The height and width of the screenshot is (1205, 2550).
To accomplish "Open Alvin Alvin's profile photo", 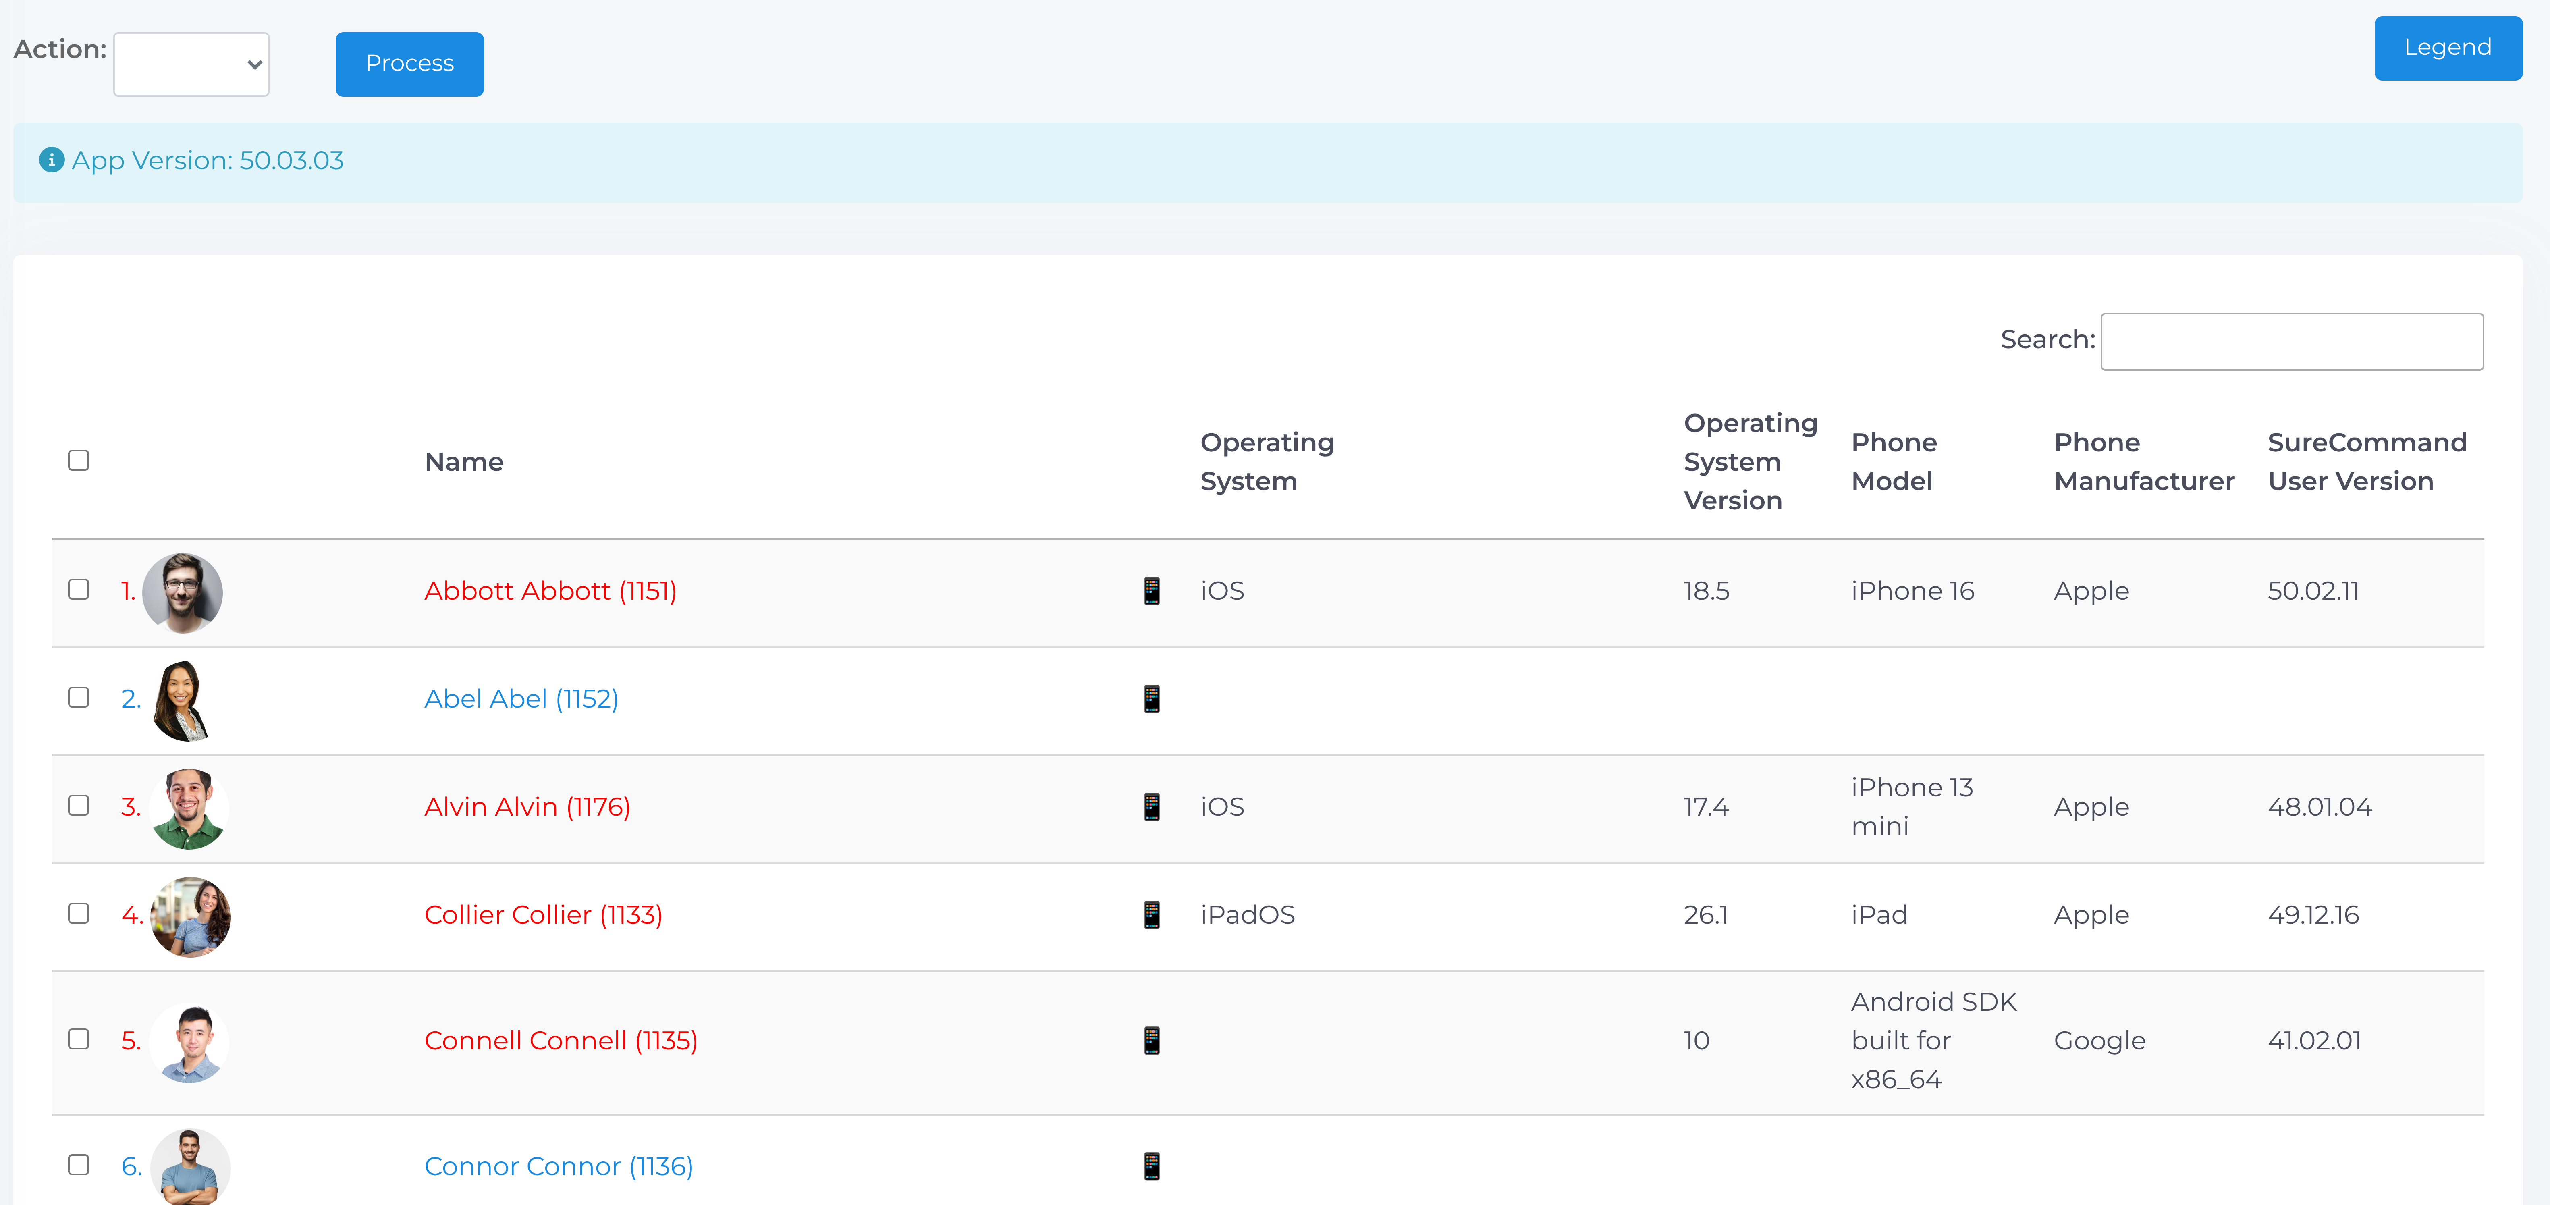I will click(189, 808).
